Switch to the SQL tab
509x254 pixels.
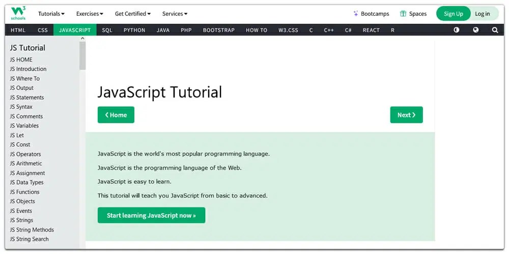(107, 30)
